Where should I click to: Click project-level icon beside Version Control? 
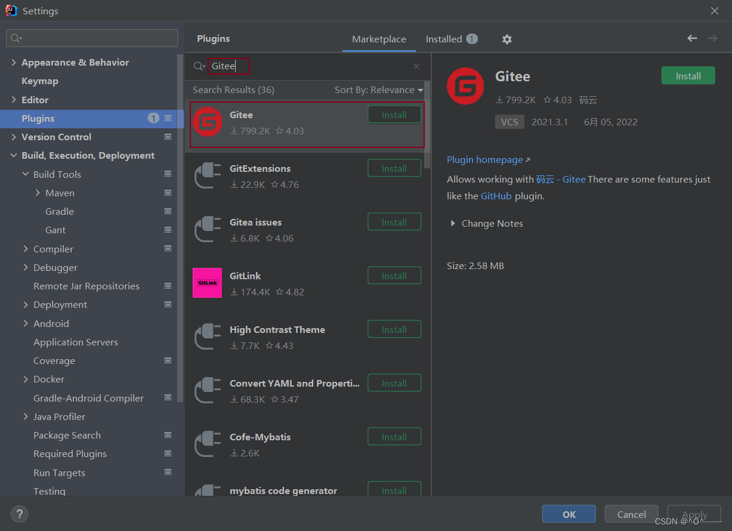click(168, 137)
